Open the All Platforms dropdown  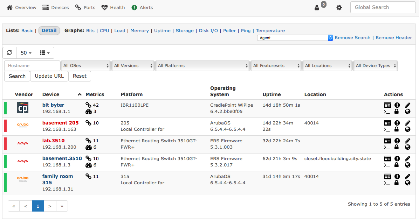202,66
